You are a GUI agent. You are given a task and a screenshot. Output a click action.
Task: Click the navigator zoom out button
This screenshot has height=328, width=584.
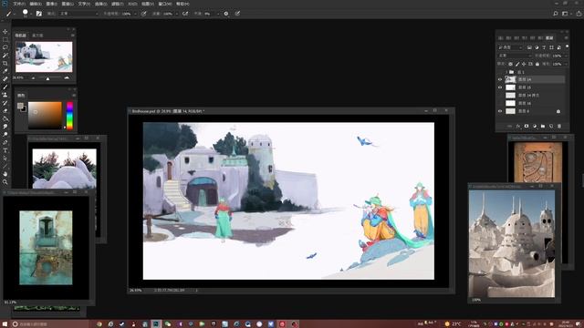point(33,78)
